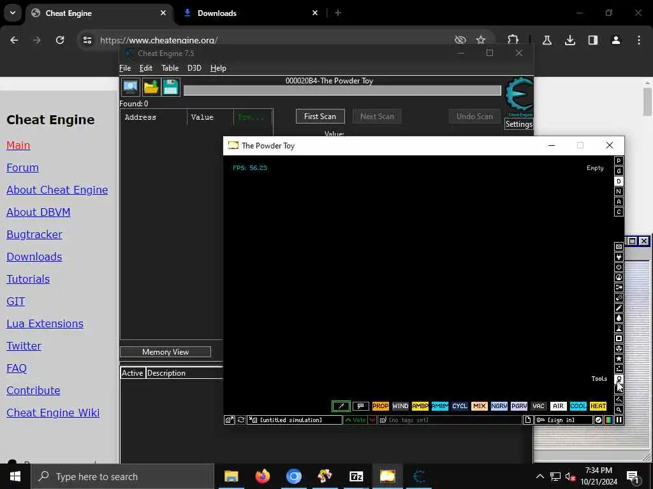The height and width of the screenshot is (489, 653).
Task: Select the sign speech-bubble tool
Action: click(361, 406)
